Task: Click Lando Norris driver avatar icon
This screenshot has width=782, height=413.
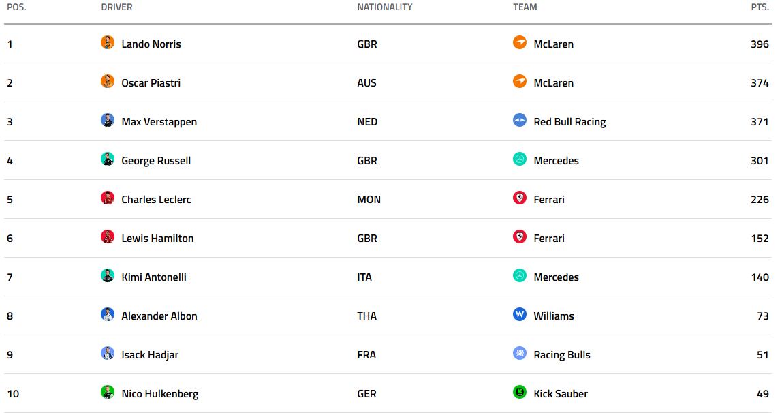Action: (108, 43)
